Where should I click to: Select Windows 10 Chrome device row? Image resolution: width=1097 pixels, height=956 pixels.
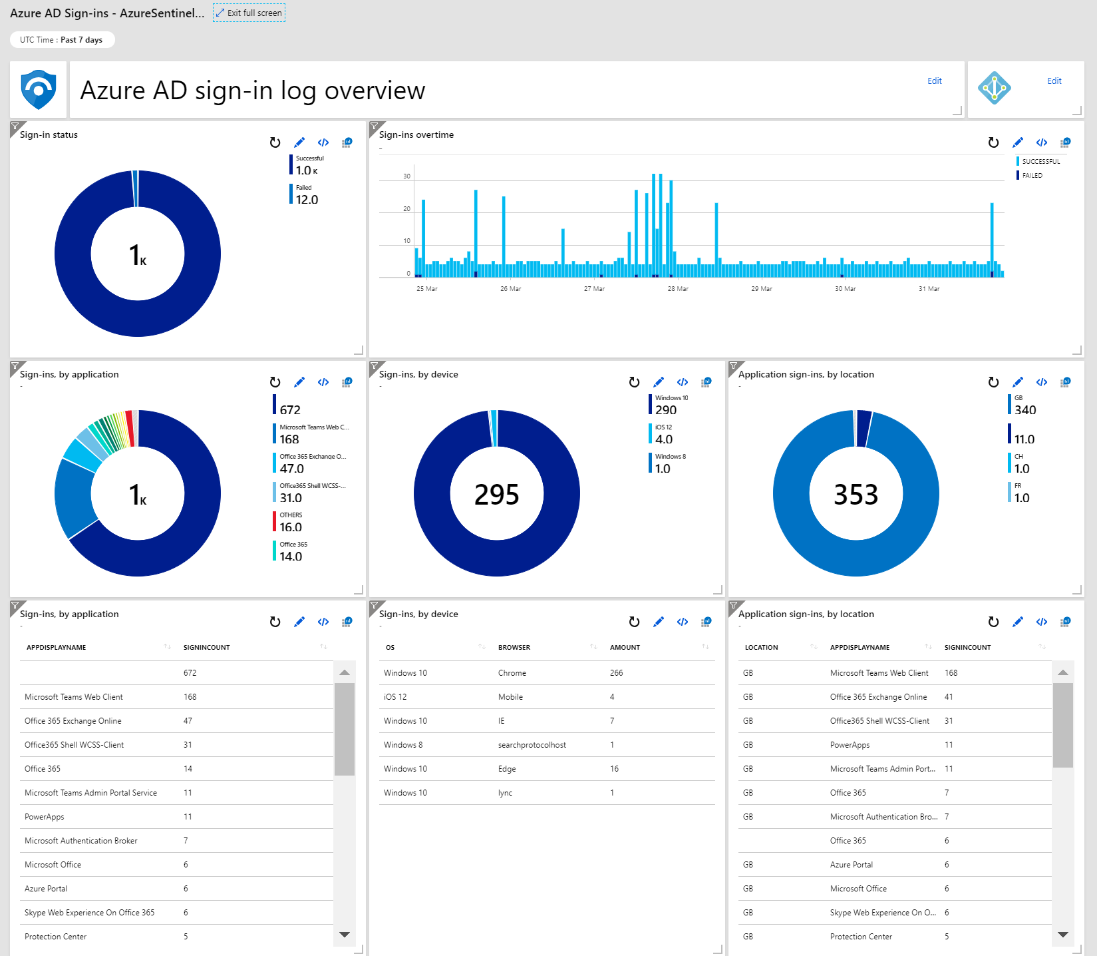547,673
